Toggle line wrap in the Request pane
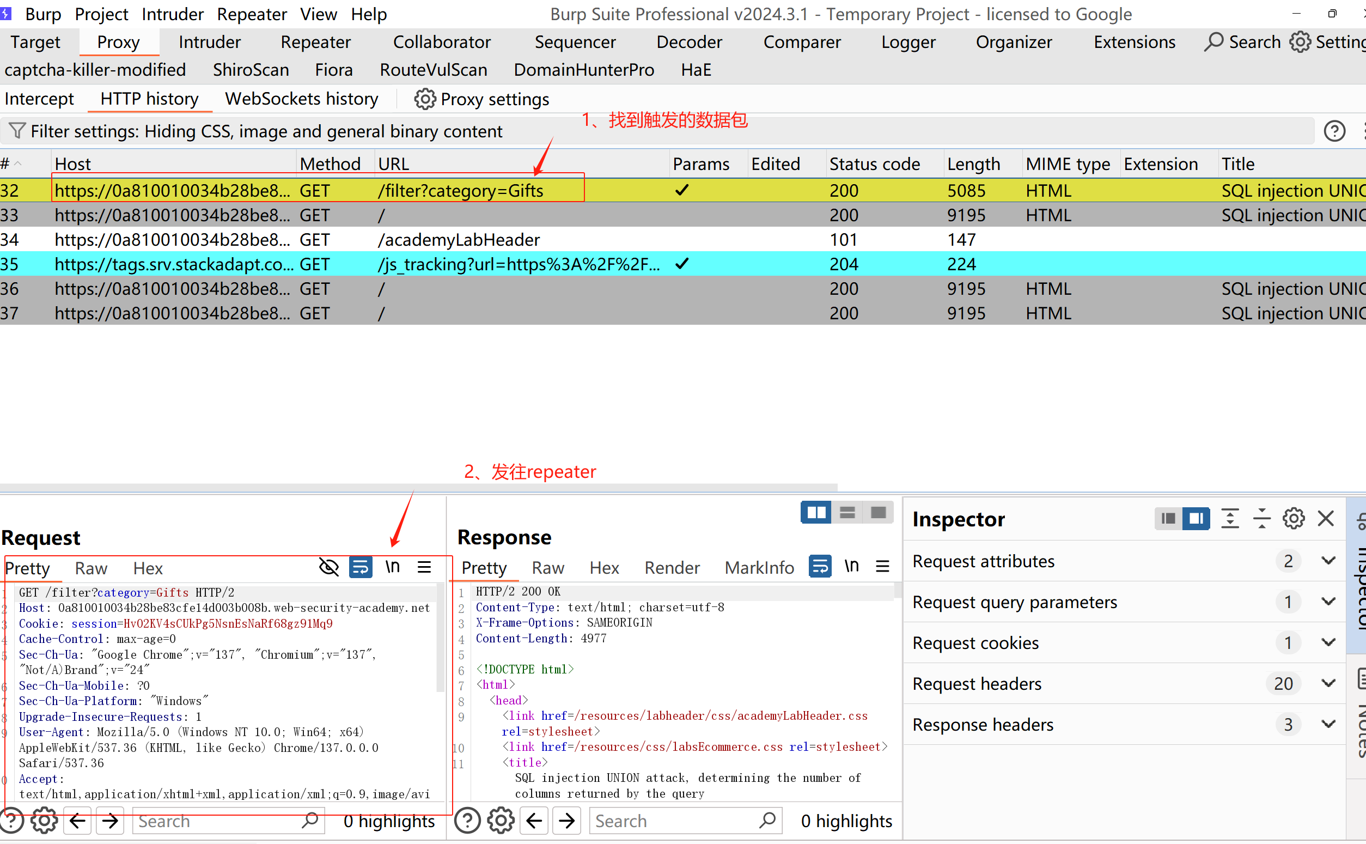The width and height of the screenshot is (1366, 844). (361, 568)
